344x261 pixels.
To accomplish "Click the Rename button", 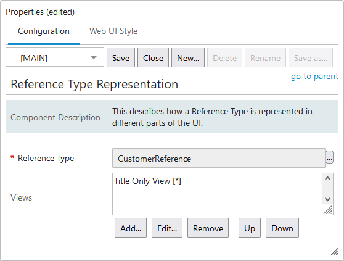I will 265,57.
